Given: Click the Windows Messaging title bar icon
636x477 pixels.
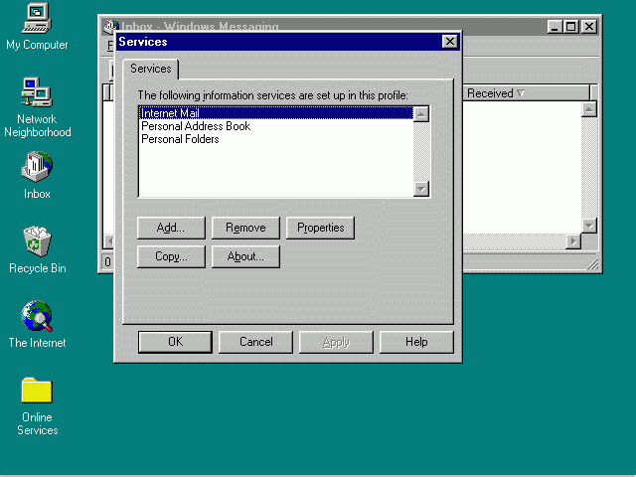Looking at the screenshot, I should click(x=109, y=27).
